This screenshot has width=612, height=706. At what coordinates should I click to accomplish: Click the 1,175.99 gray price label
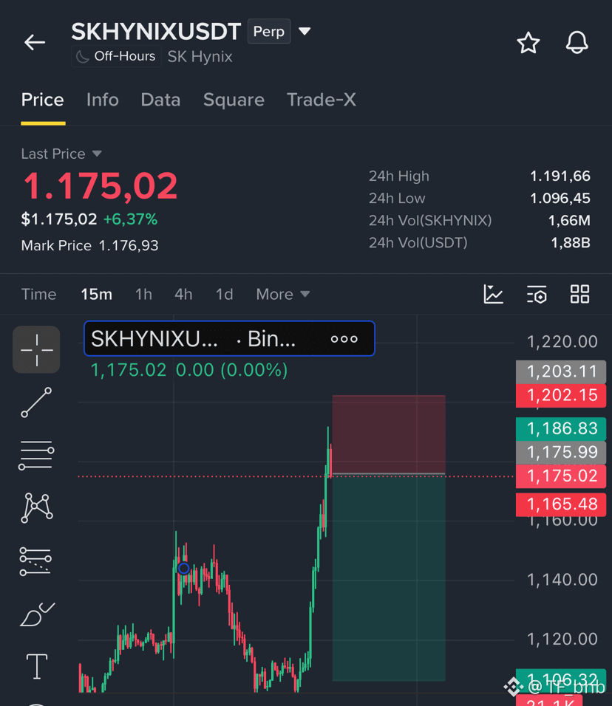(560, 452)
